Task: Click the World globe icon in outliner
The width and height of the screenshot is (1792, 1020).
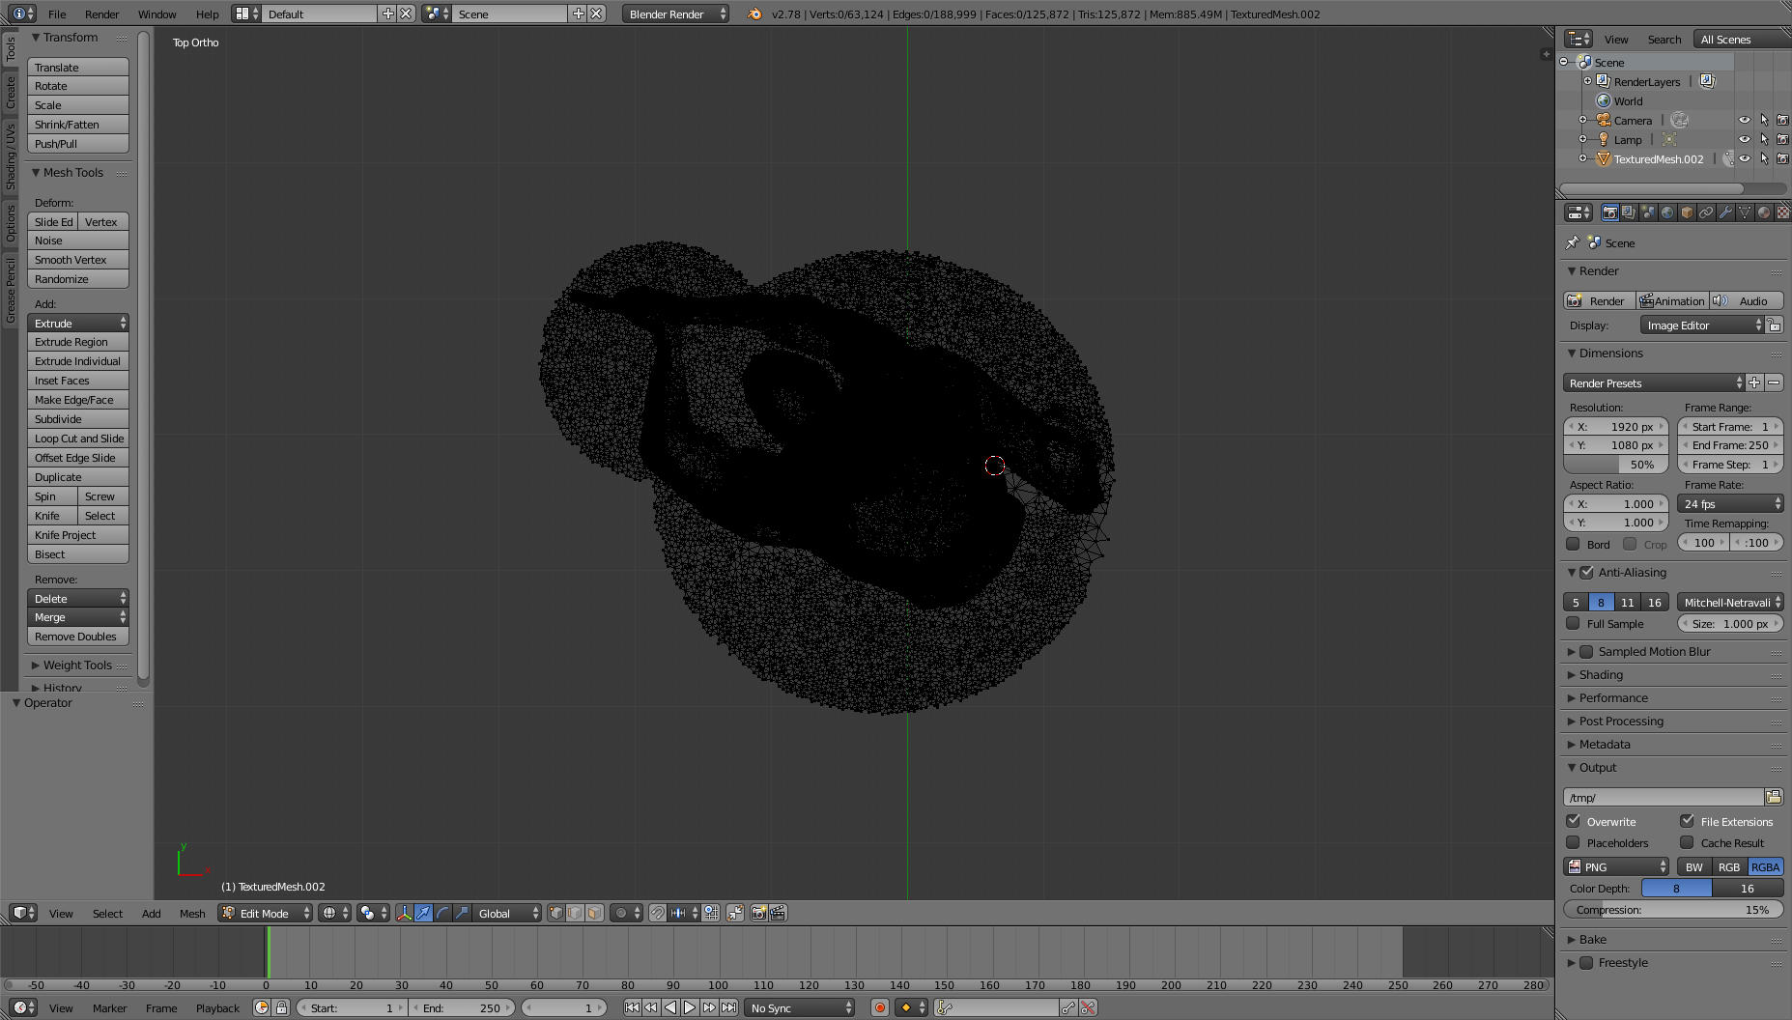Action: [x=1604, y=100]
